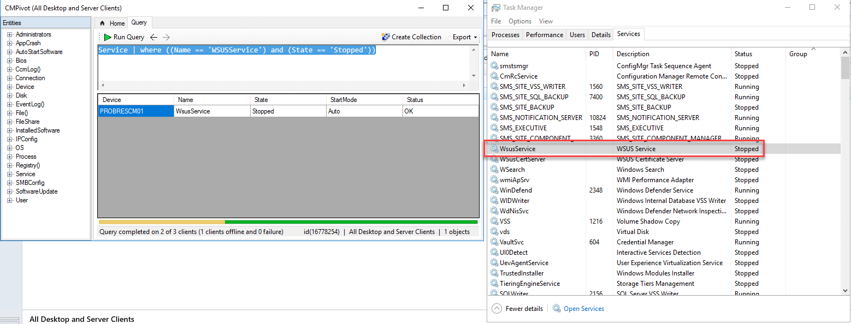Click the Run Query button label
The image size is (851, 324).
tap(129, 37)
